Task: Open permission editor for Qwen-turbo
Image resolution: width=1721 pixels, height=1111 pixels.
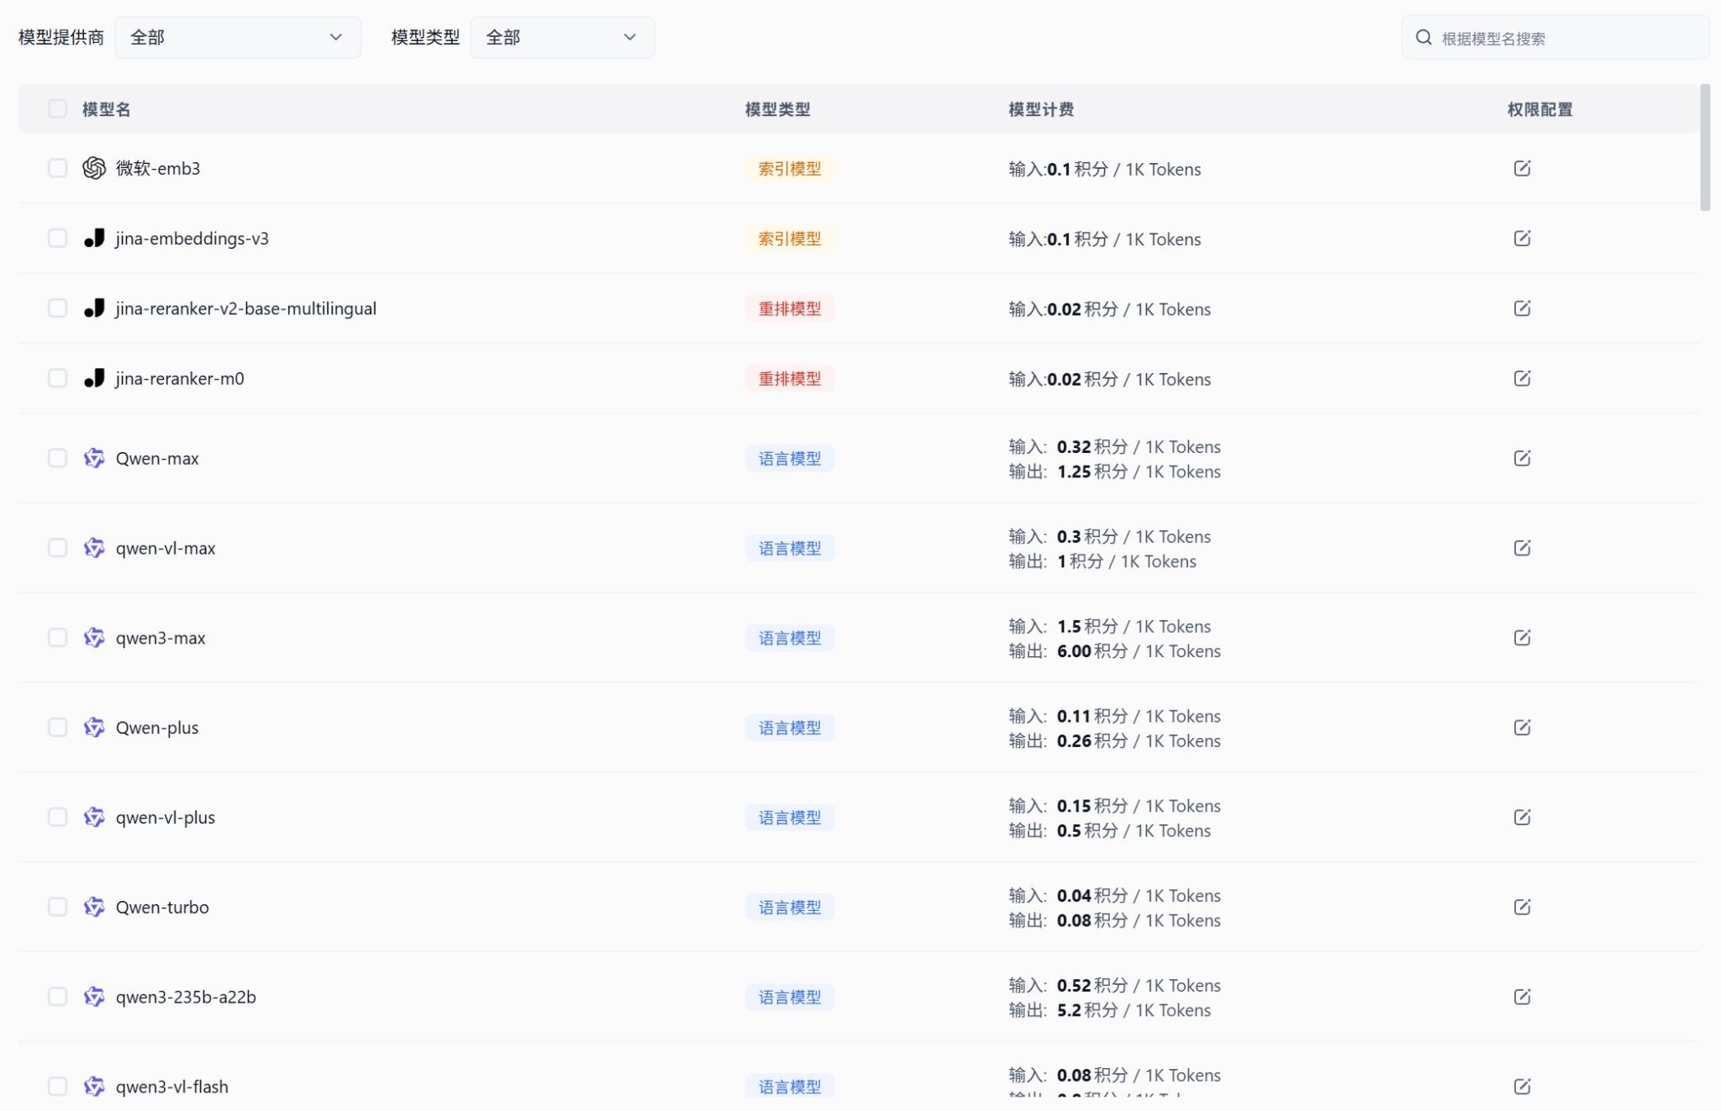Action: pyautogui.click(x=1524, y=907)
